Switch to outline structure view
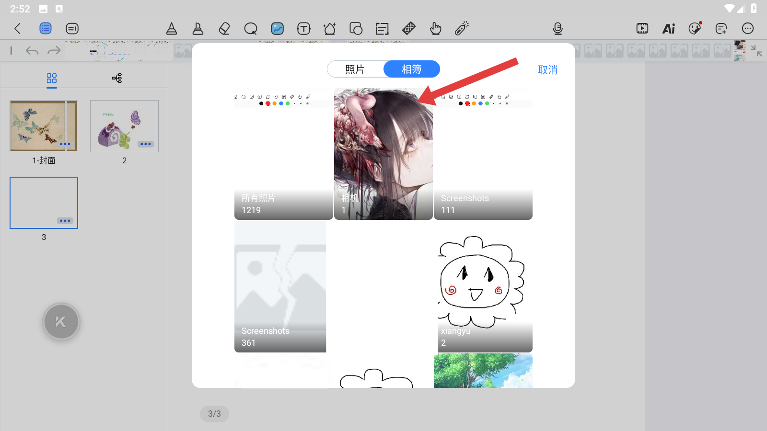This screenshot has width=767, height=431. 117,78
